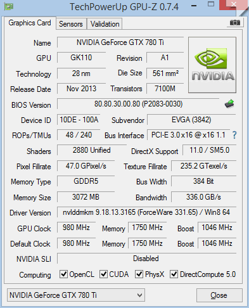Minimize the GPU-Z window

click(x=194, y=6)
